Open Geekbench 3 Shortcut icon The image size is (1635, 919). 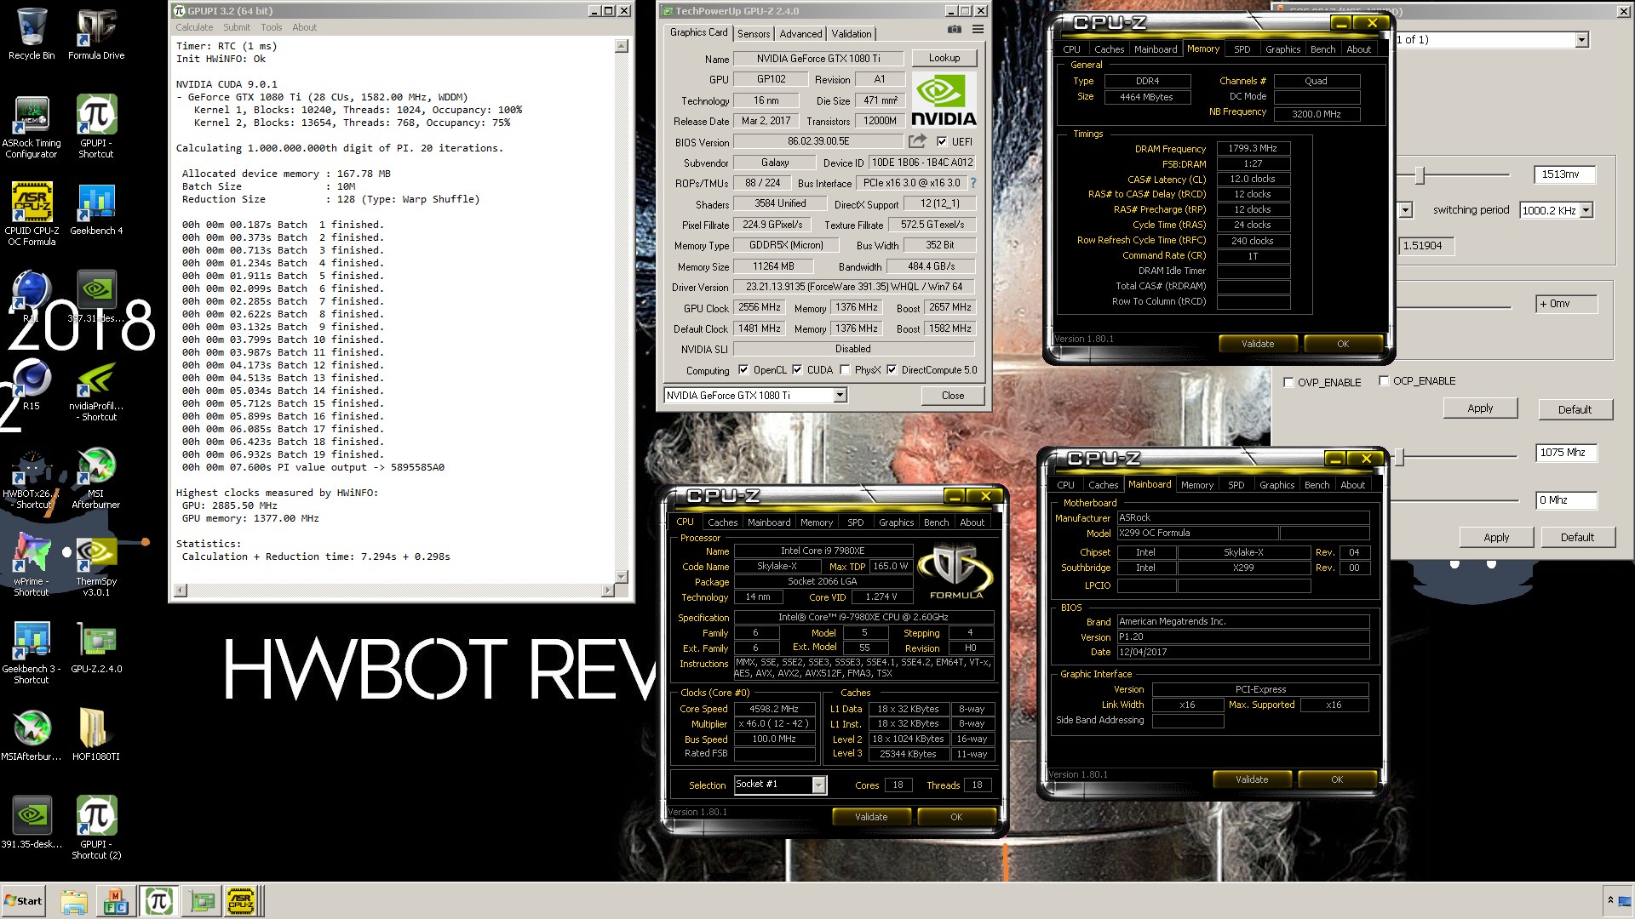tap(32, 654)
